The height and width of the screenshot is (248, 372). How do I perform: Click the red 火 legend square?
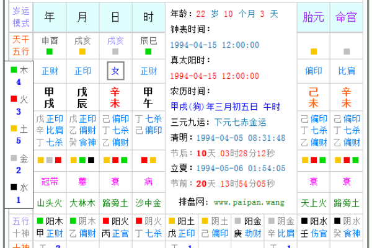coord(14,99)
